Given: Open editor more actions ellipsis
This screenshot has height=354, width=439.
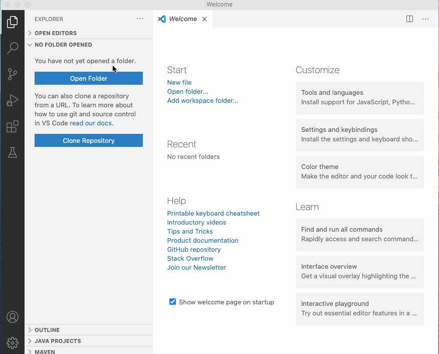Looking at the screenshot, I should pyautogui.click(x=425, y=19).
